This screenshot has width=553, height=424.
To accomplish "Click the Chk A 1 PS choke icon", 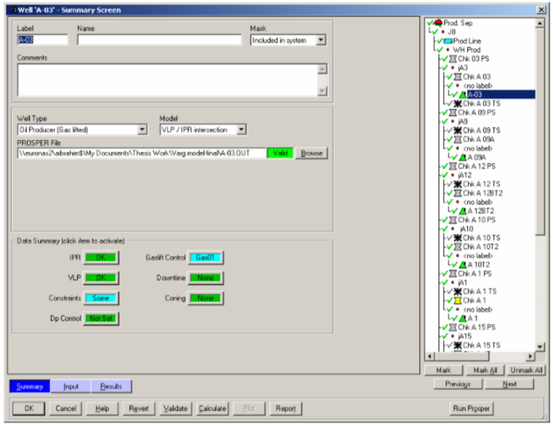I will point(453,273).
